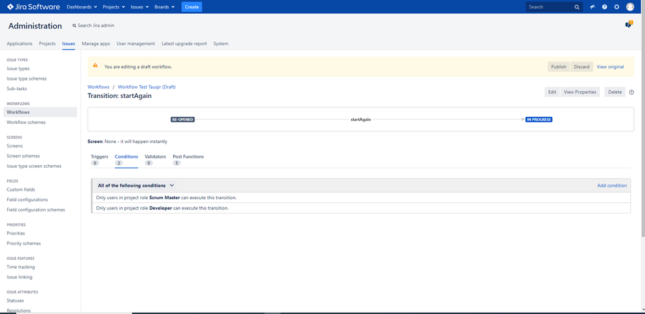Open the settings gear menu
Image resolution: width=645 pixels, height=314 pixels.
point(617,7)
